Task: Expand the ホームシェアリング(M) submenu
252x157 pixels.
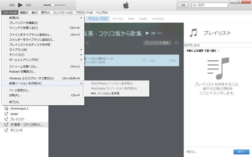Action: [x=43, y=60]
